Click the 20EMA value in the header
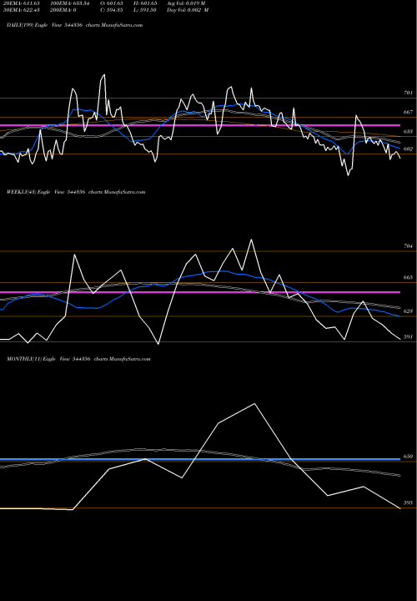417x601 pixels. point(20,3)
